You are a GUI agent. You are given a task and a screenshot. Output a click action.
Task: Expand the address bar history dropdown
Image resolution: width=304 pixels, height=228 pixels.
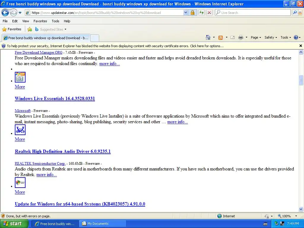(x=186, y=13)
